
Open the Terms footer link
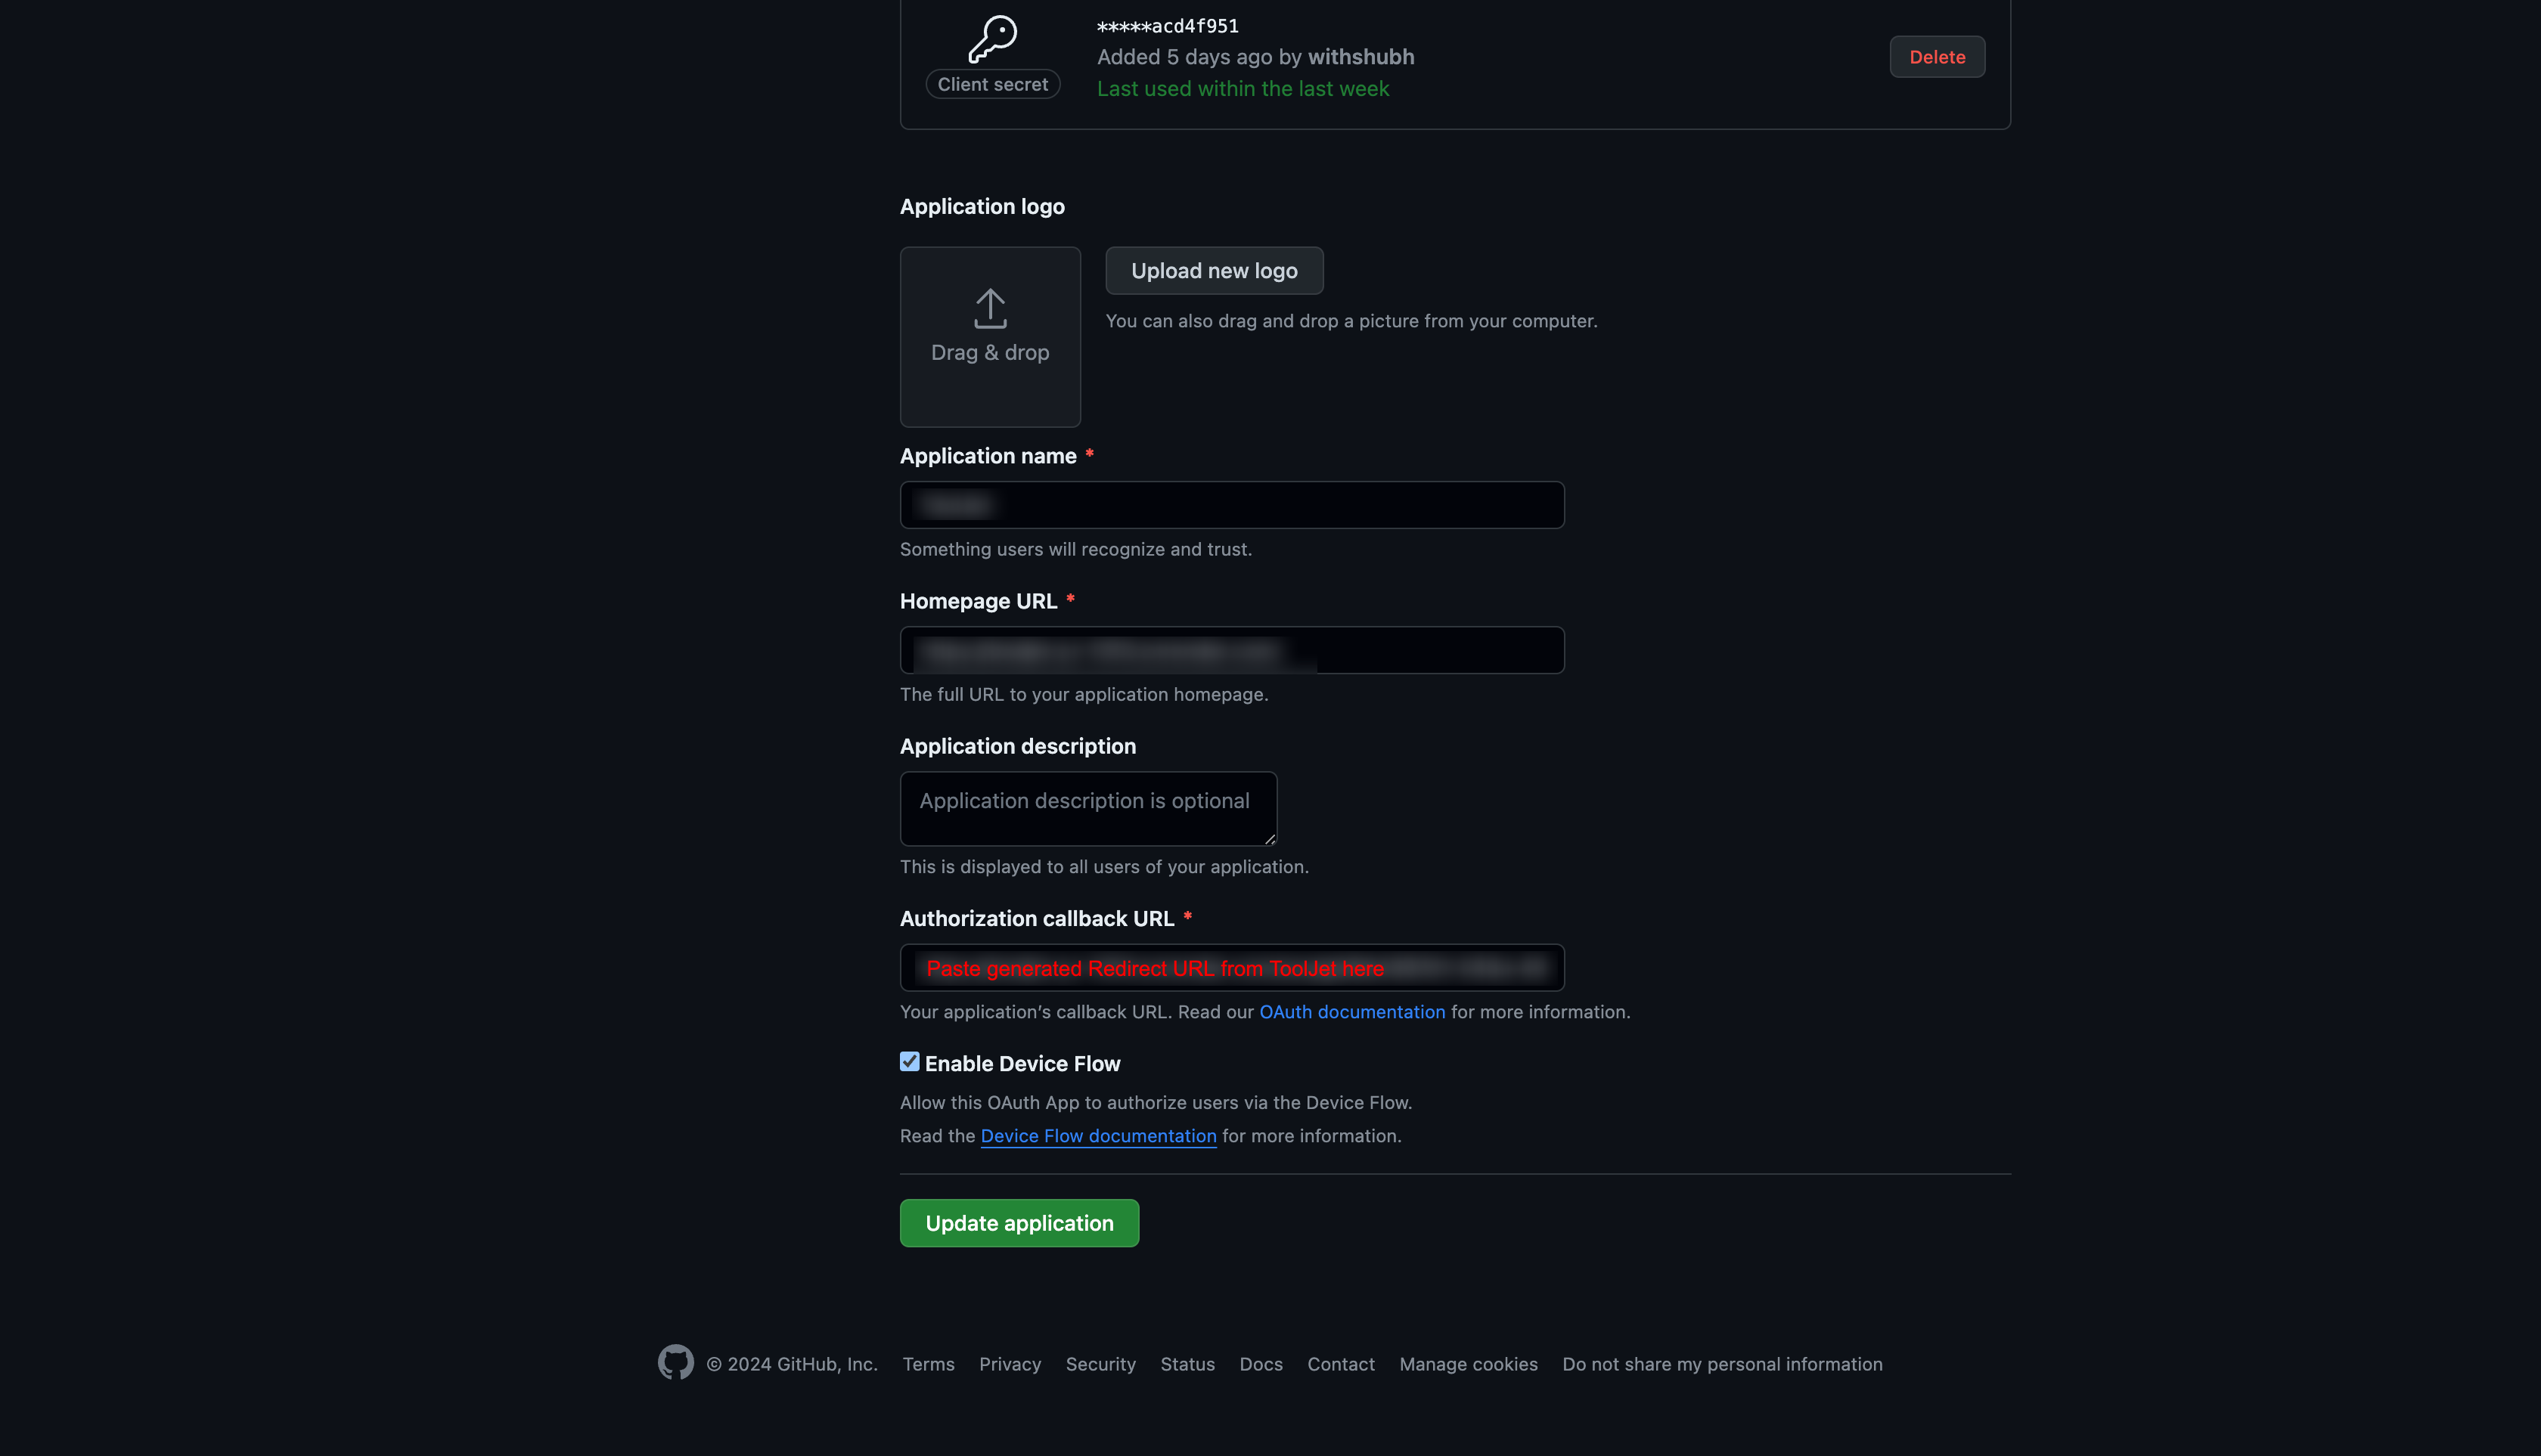click(x=927, y=1364)
